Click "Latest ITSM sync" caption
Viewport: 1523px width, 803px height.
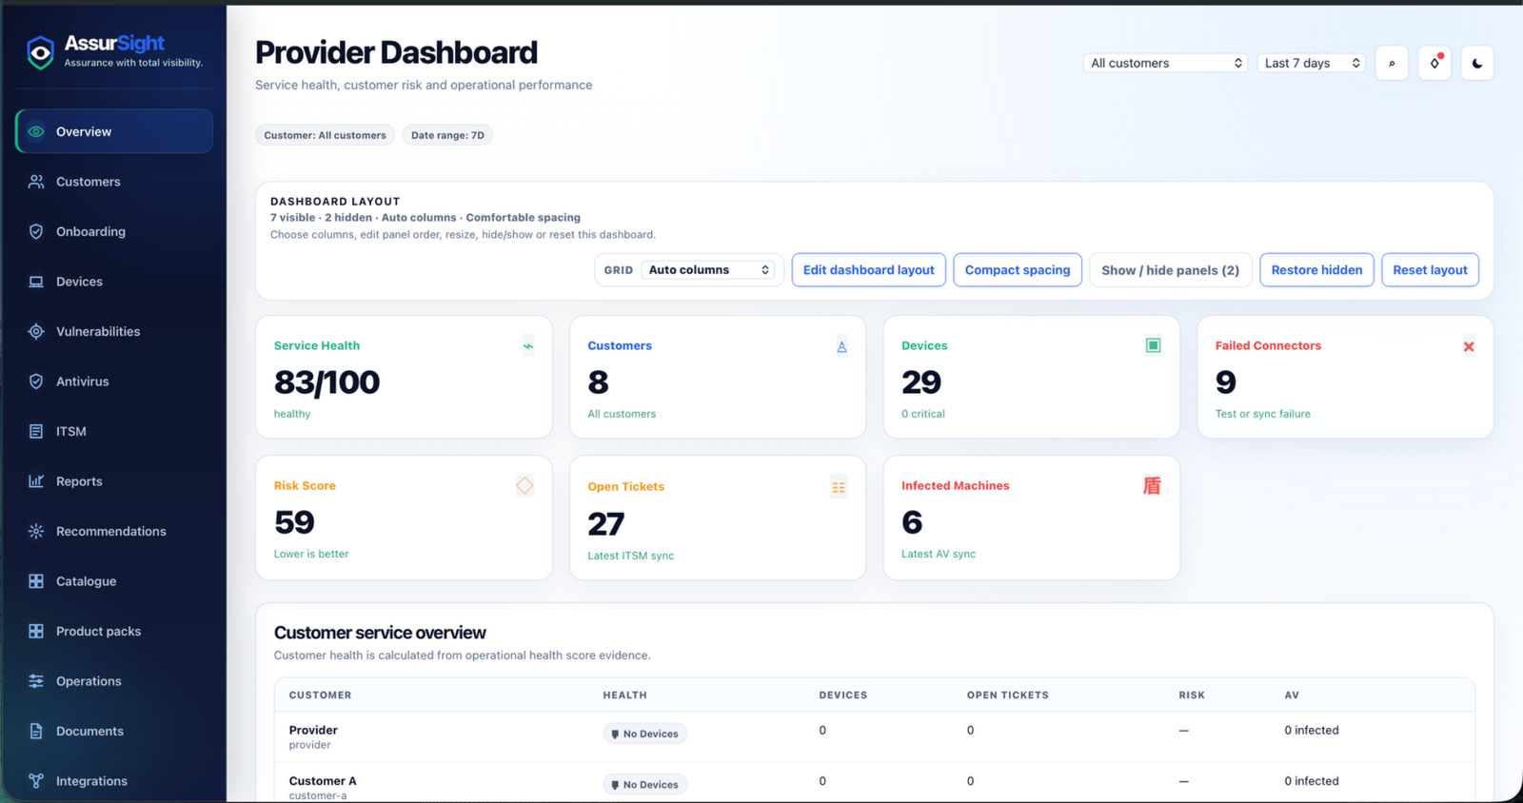point(630,556)
